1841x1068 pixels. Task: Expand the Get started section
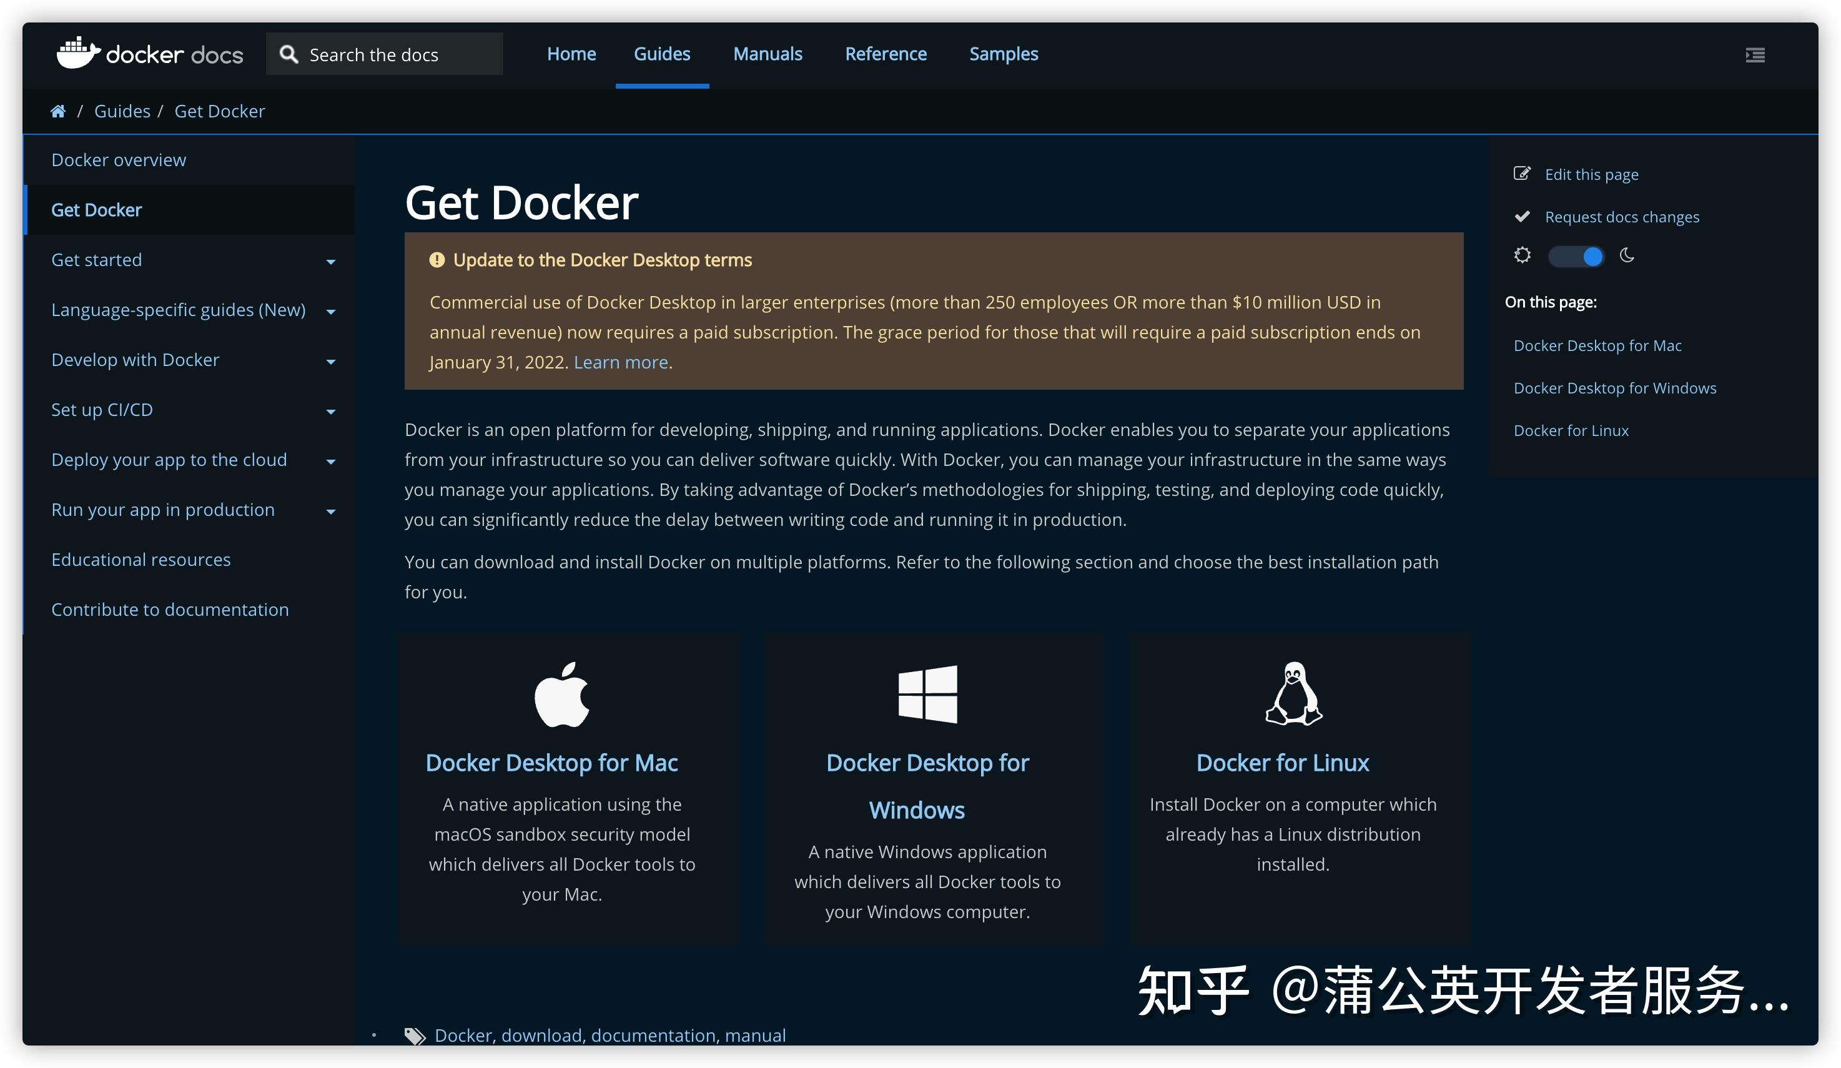pos(330,262)
